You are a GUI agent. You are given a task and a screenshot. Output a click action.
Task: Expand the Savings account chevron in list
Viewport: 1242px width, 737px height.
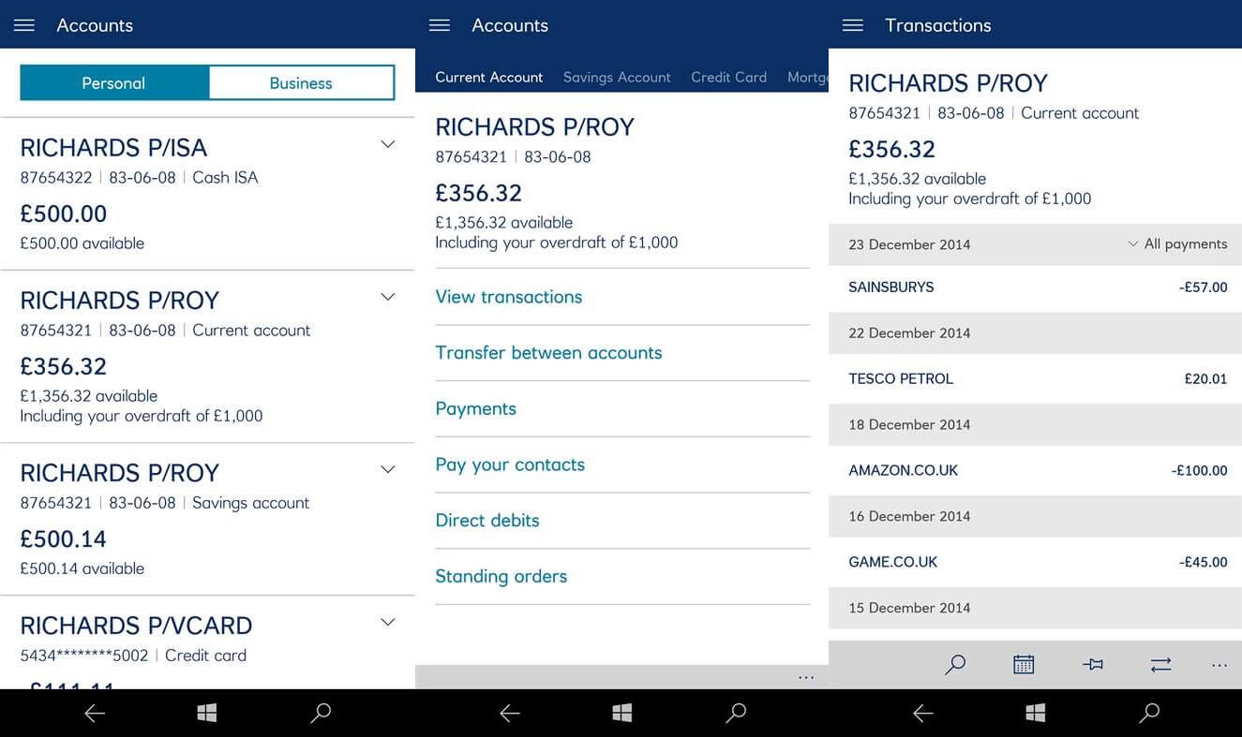388,469
